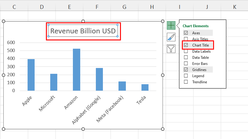Click the chart's top-right sizing handle
The image size is (248, 139).
pos(163,21)
